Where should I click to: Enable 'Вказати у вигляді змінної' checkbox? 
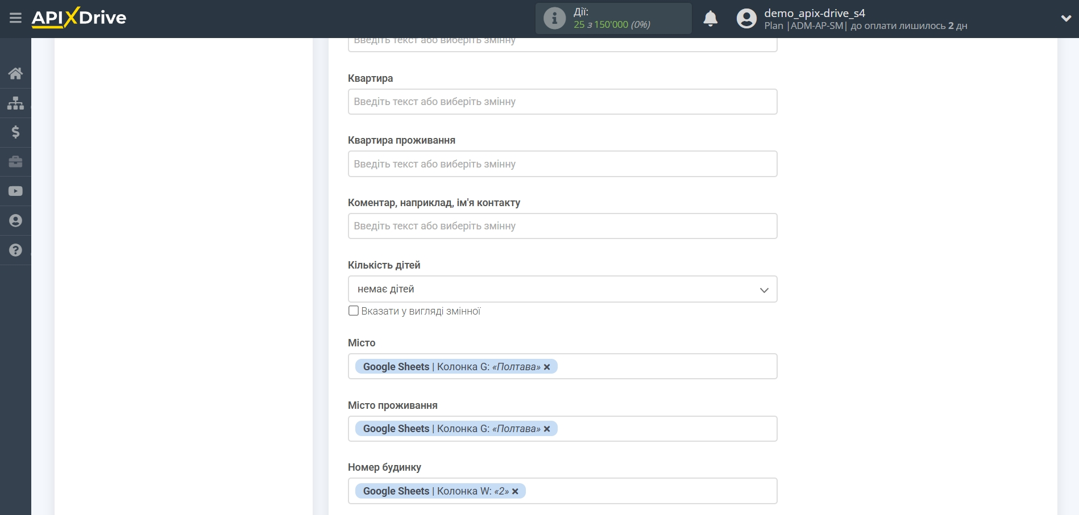point(354,311)
